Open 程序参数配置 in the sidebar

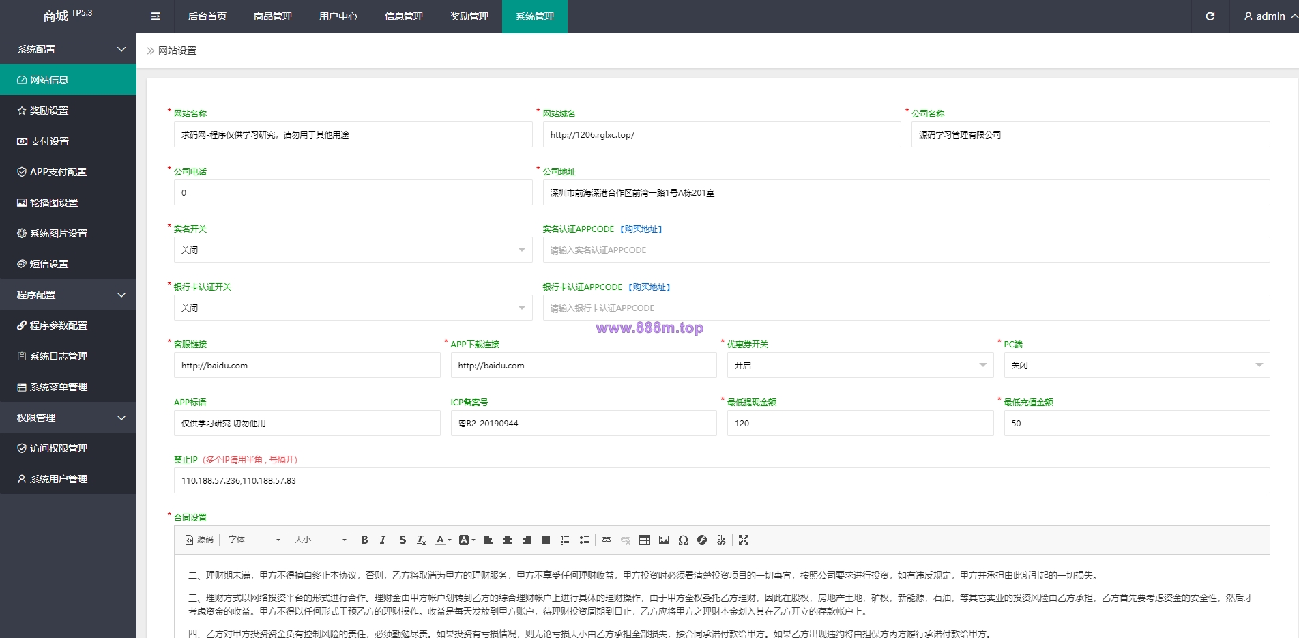[68, 325]
